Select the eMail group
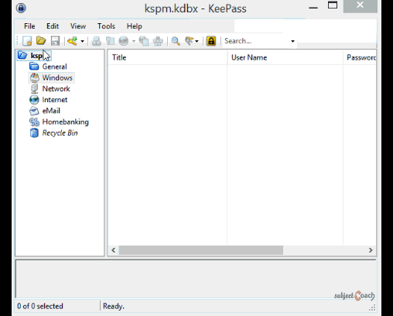Viewport: 393px width, 316px height. click(x=51, y=111)
